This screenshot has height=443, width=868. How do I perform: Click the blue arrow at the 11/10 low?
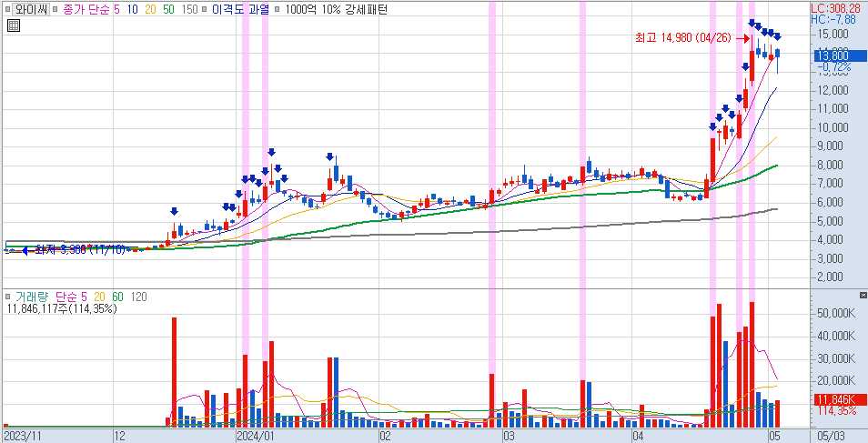click(26, 250)
